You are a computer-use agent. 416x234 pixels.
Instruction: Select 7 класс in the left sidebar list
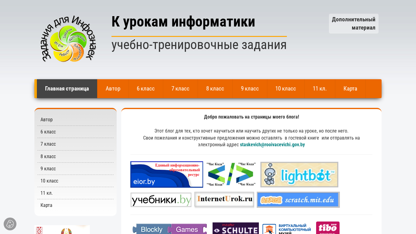(76, 144)
